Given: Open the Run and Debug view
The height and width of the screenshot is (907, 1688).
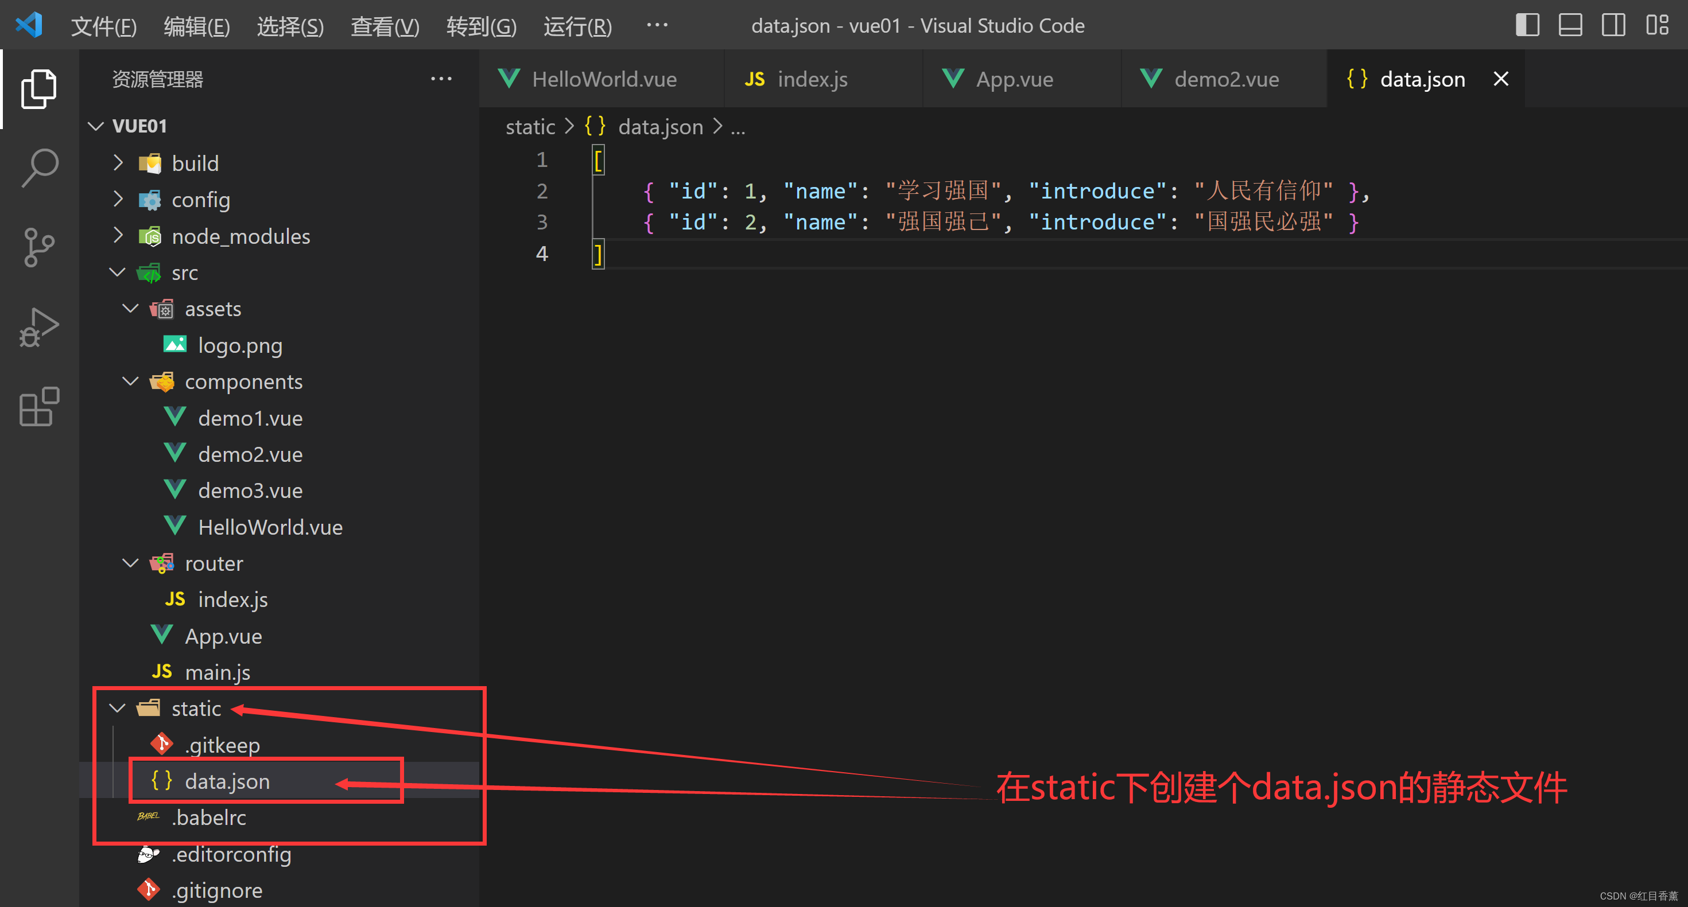Looking at the screenshot, I should [x=38, y=327].
